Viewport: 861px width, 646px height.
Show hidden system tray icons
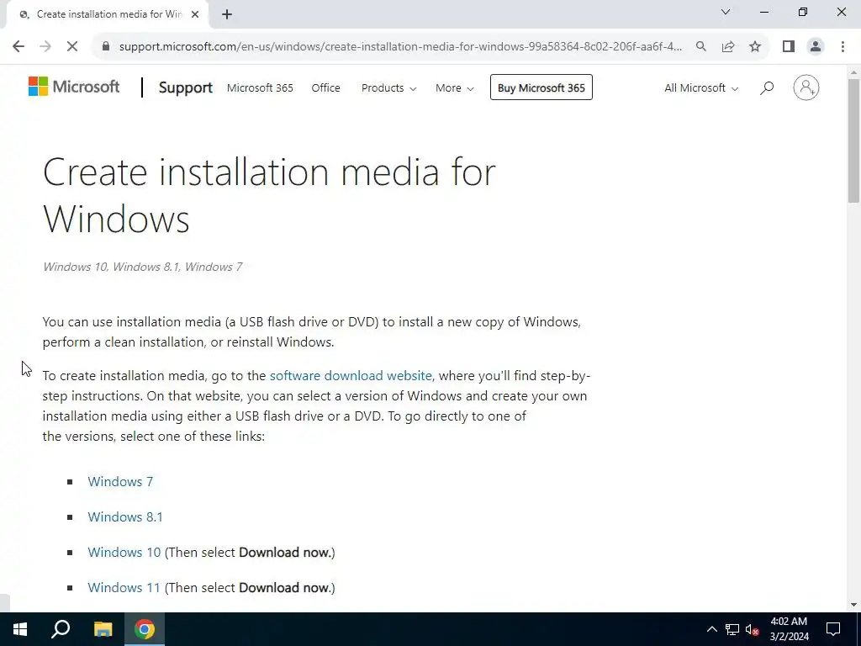click(711, 629)
